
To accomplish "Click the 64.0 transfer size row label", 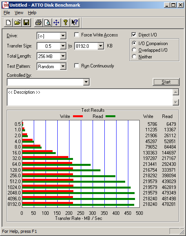I will [x=16, y=164].
